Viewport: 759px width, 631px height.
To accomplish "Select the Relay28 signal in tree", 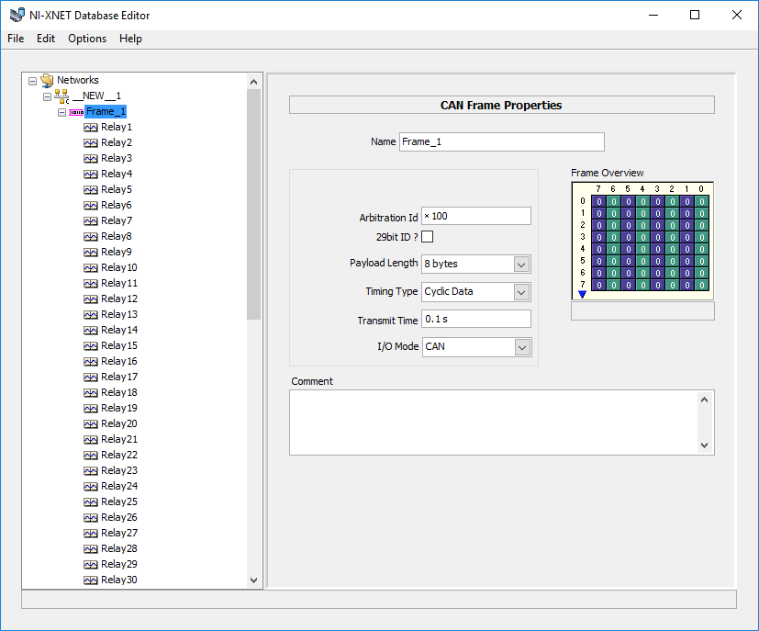I will click(119, 548).
